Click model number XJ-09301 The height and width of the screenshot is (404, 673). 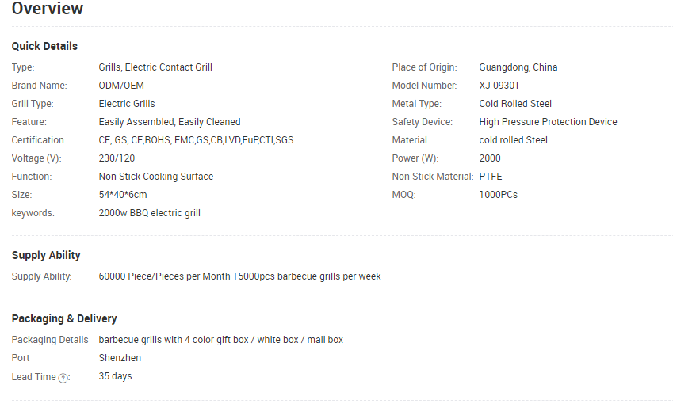499,86
